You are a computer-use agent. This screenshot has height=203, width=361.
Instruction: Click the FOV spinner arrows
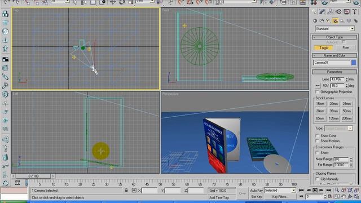(x=347, y=86)
